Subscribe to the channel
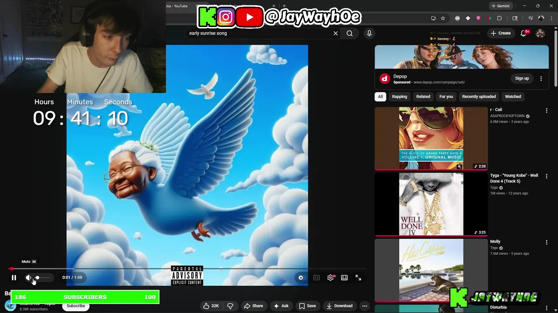This screenshot has width=558, height=313. (76, 306)
